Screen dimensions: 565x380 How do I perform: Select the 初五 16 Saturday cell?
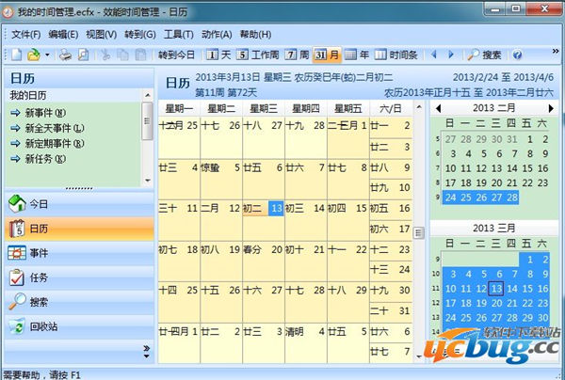point(391,209)
